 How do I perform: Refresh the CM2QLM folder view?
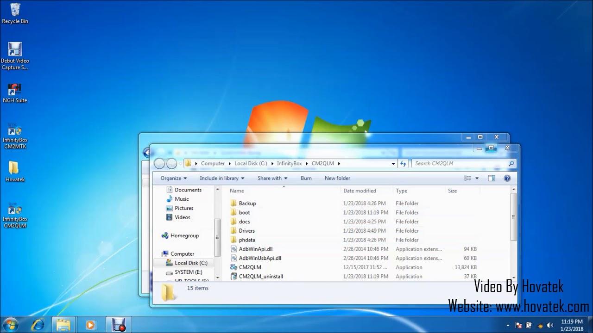click(x=403, y=163)
